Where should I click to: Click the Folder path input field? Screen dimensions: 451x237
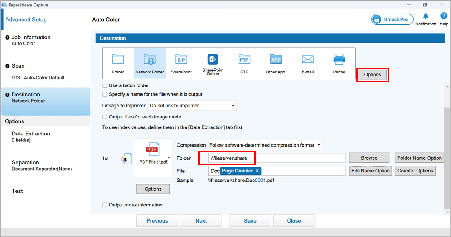click(x=277, y=158)
